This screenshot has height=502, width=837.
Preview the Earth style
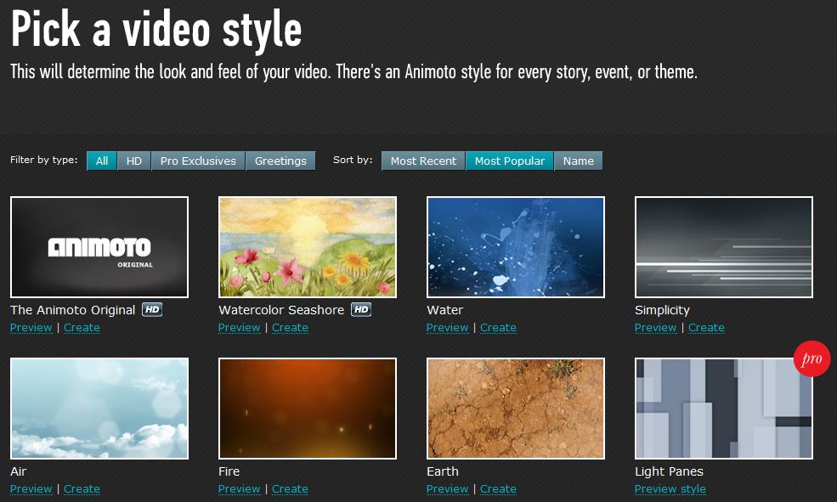(x=447, y=489)
